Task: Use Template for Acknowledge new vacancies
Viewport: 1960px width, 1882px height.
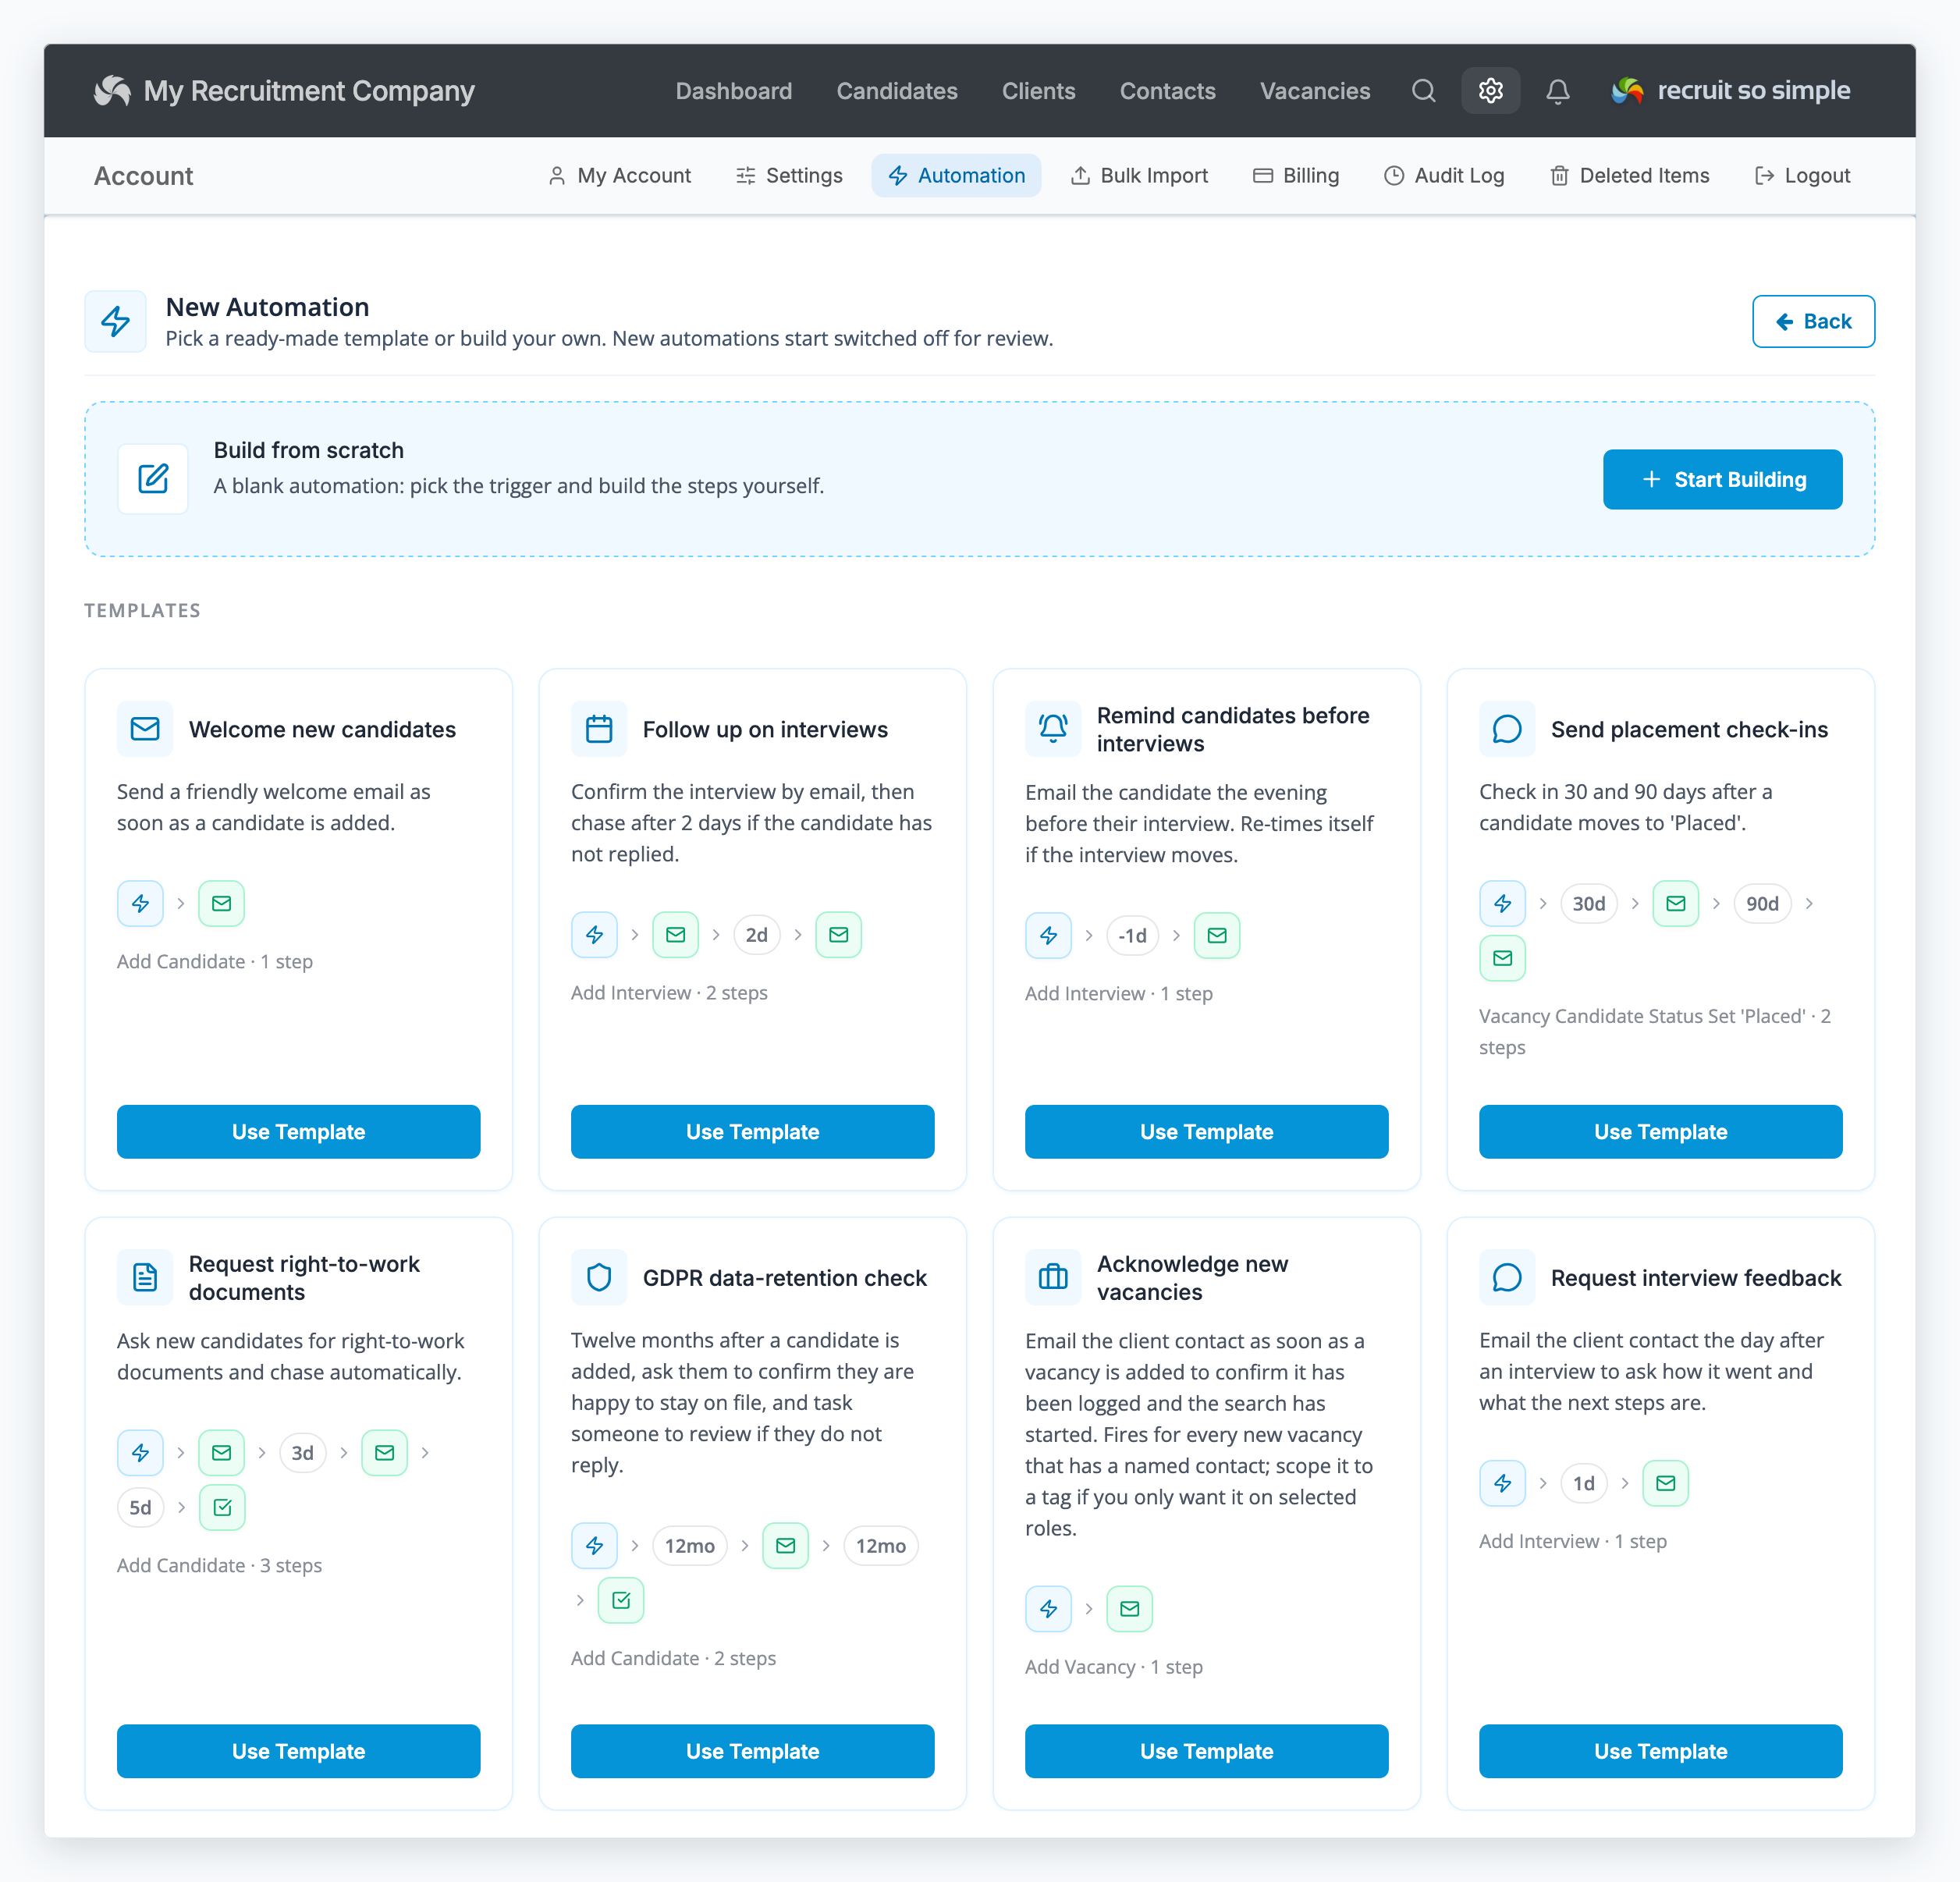Action: pos(1206,1751)
